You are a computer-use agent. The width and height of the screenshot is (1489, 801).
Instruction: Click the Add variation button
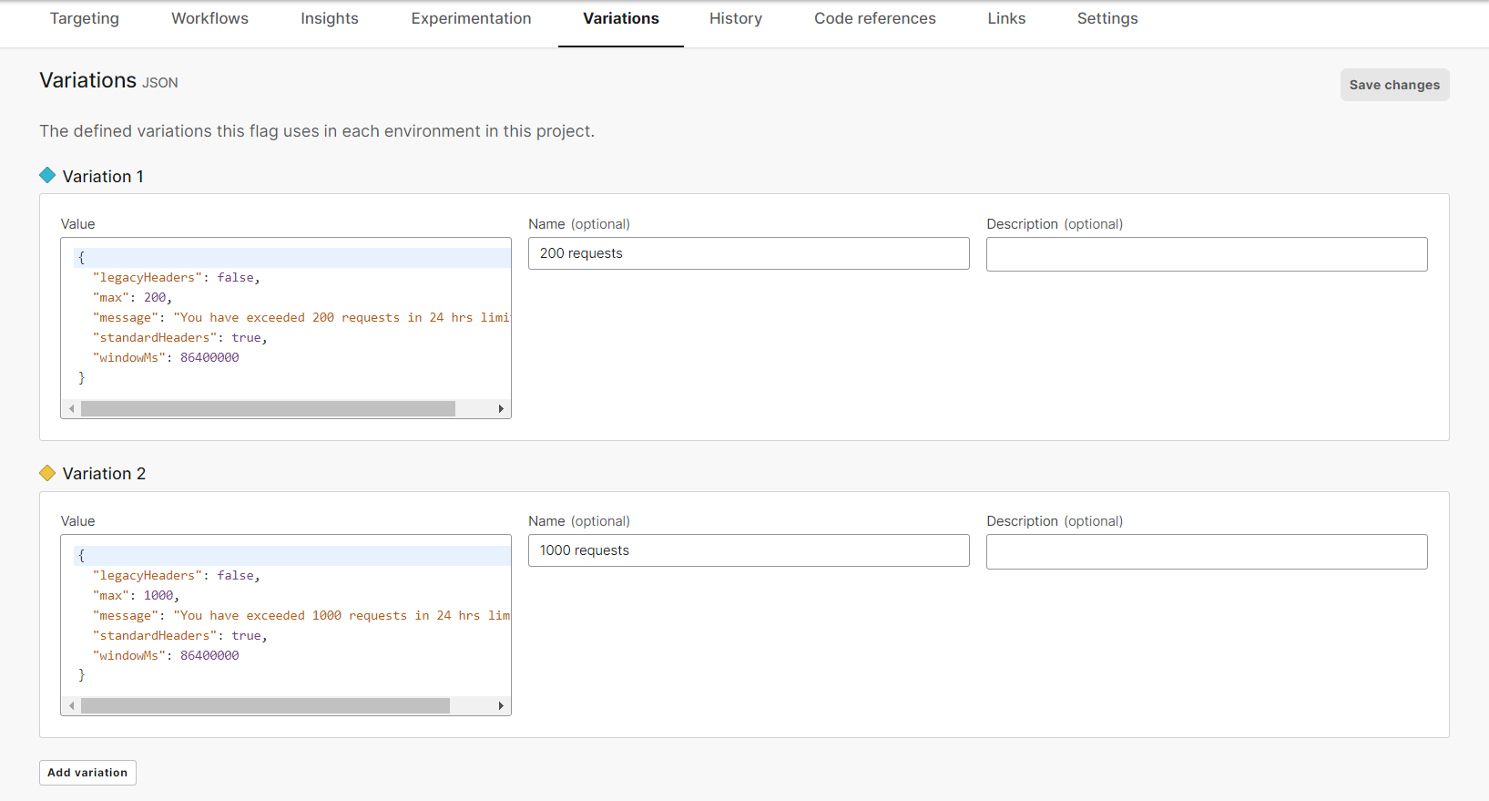click(x=87, y=773)
